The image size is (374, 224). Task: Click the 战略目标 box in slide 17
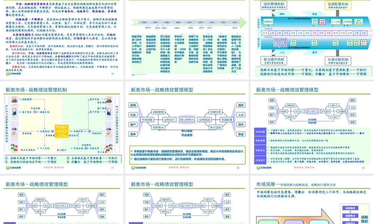point(45,112)
